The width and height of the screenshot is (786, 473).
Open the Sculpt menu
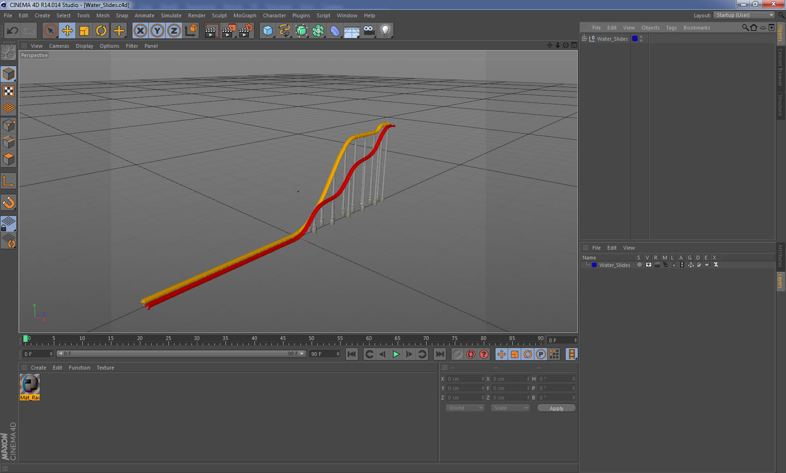pos(219,15)
